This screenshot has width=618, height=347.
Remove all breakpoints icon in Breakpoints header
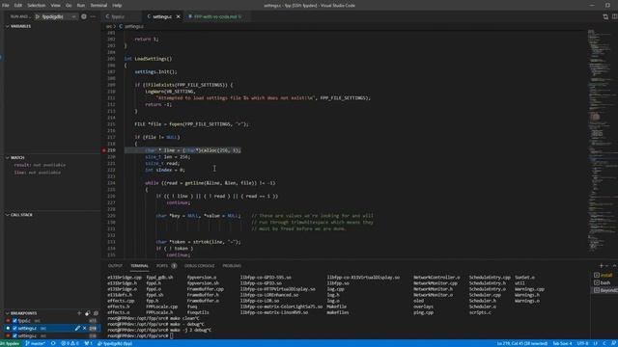point(96,313)
